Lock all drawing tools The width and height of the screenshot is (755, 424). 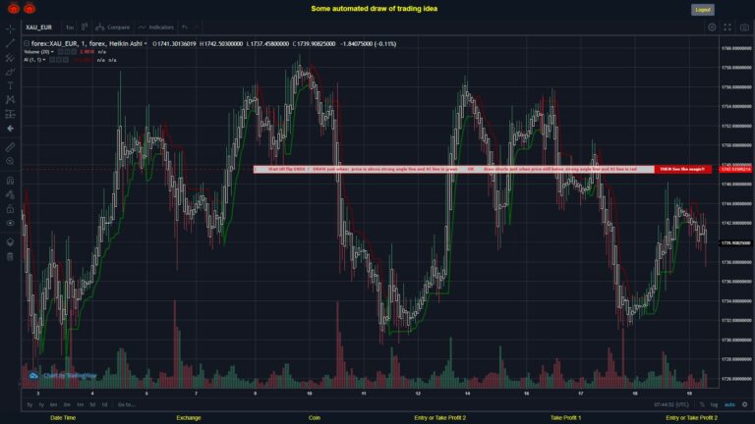click(10, 209)
